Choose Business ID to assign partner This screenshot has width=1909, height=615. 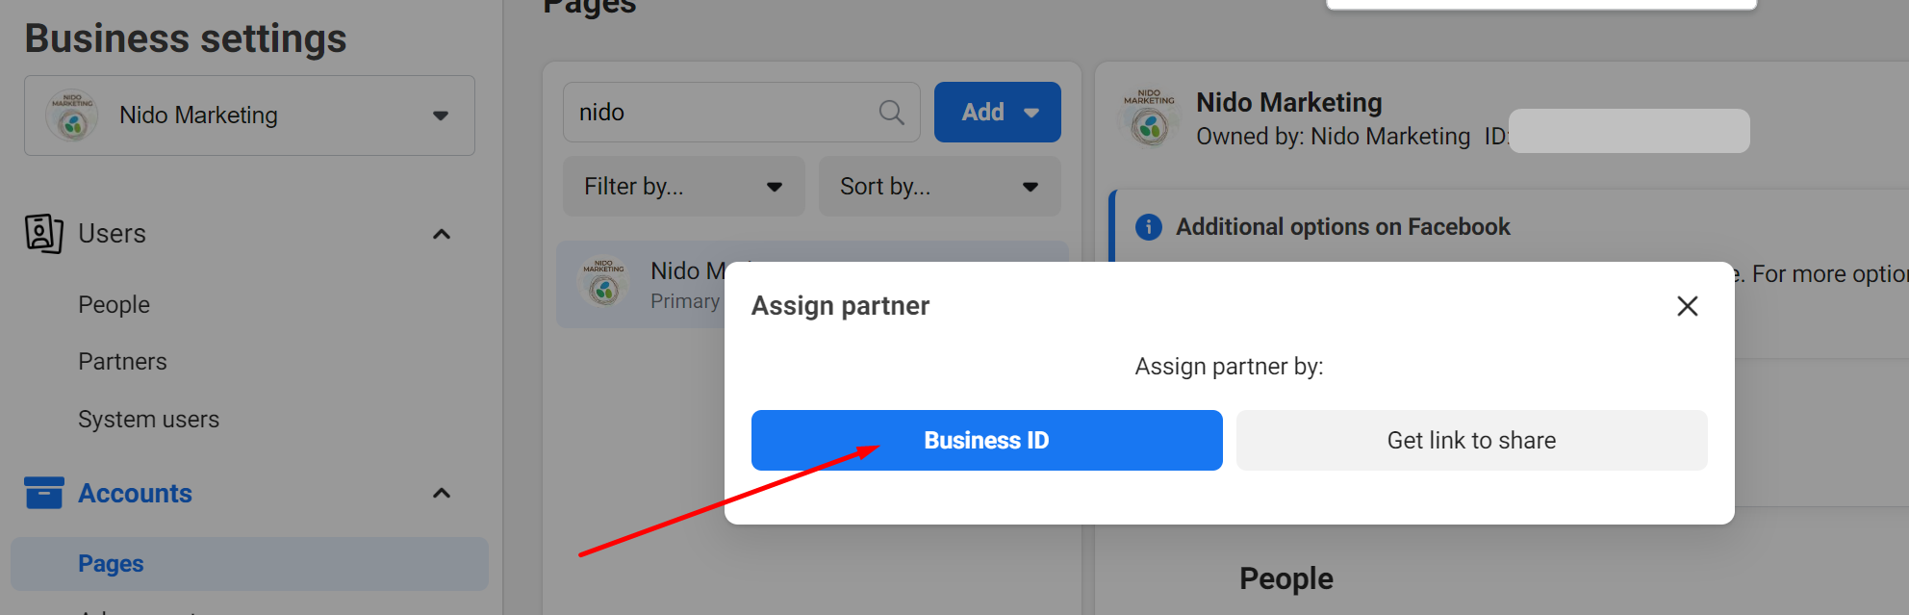[987, 441]
